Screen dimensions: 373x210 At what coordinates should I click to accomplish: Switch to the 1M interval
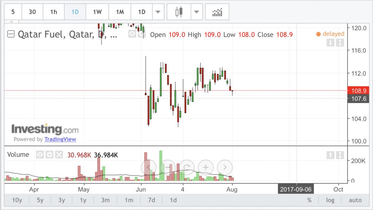[x=120, y=12]
